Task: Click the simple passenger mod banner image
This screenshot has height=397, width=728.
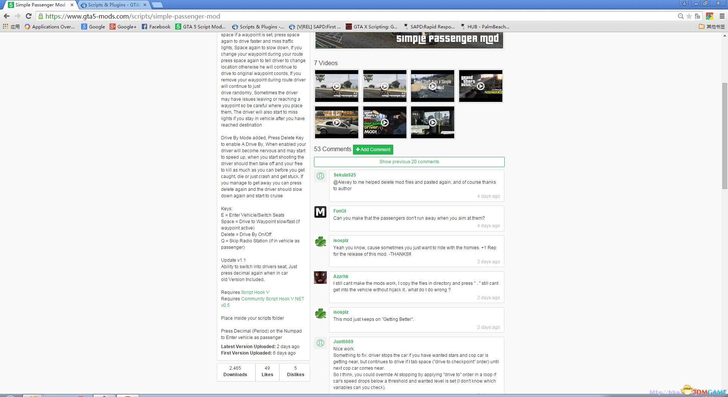Action: [409, 41]
